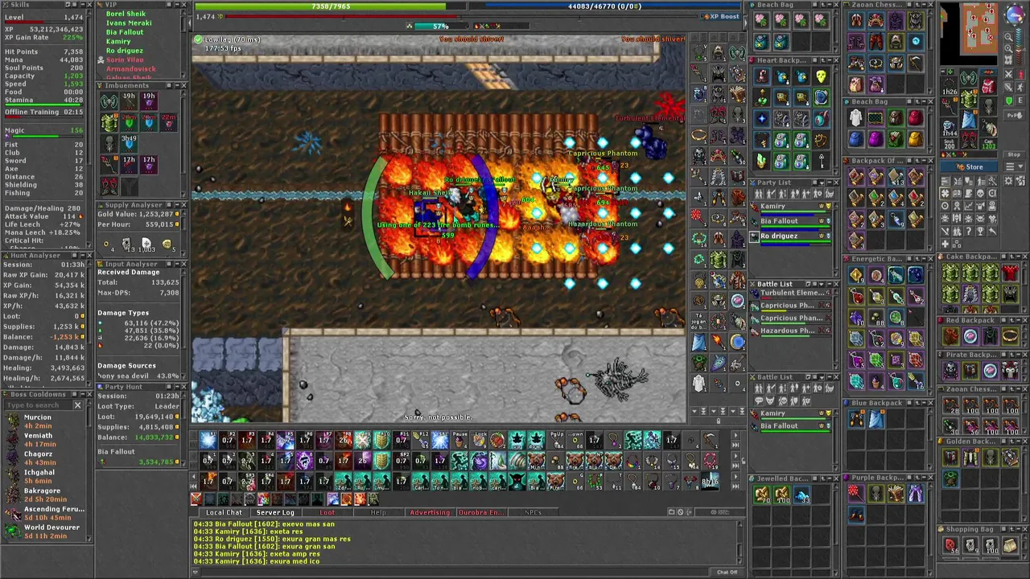The width and height of the screenshot is (1030, 579).
Task: Open the NPCs chat tab
Action: click(533, 512)
